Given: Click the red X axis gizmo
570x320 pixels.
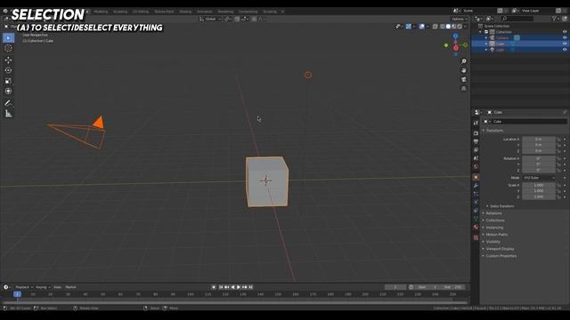Looking at the screenshot, I should [x=456, y=48].
